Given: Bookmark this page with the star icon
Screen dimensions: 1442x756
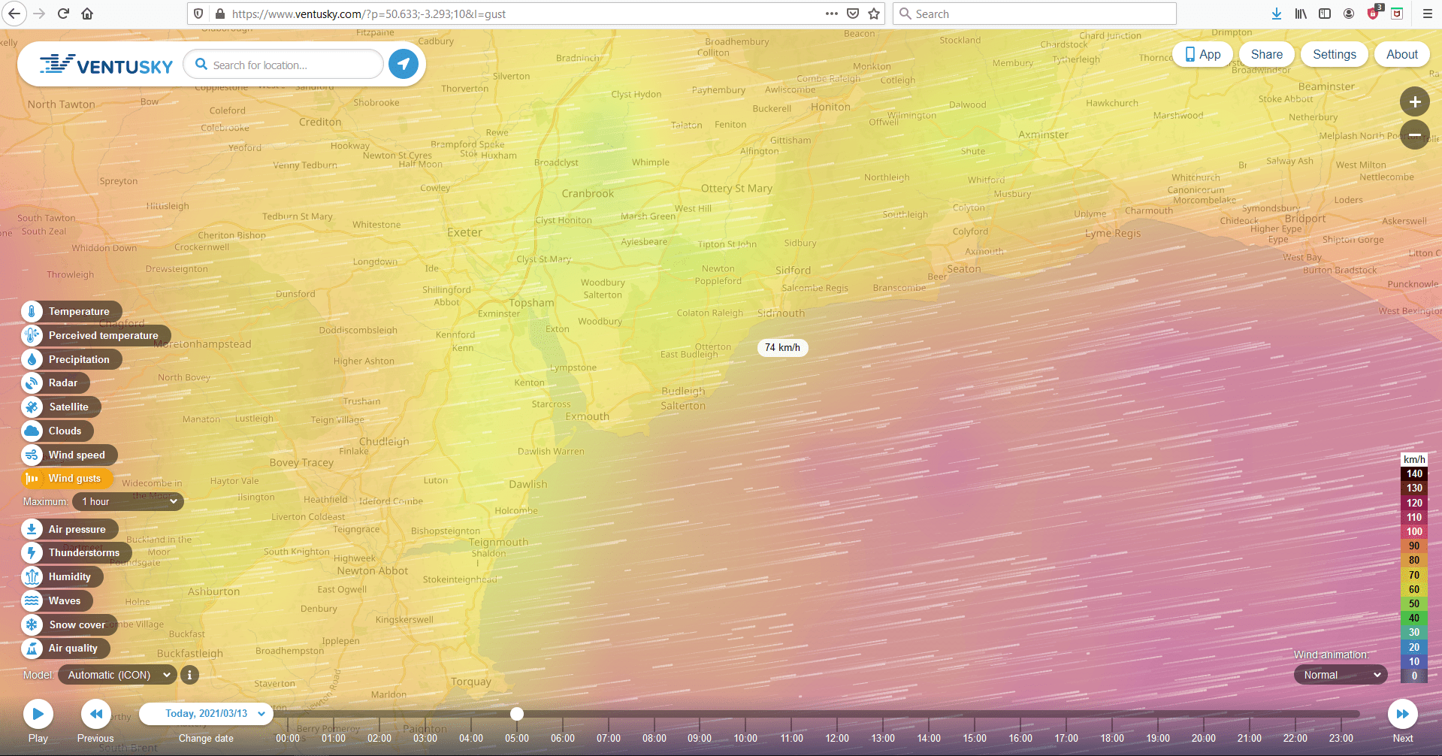Looking at the screenshot, I should 874,14.
